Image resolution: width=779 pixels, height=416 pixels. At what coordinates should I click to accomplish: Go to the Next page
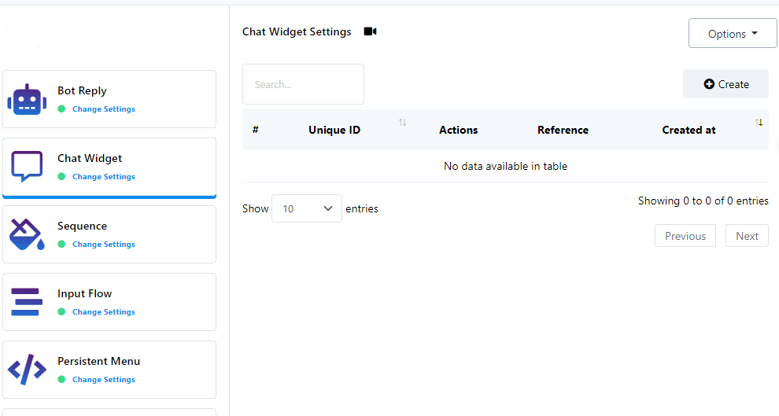747,236
